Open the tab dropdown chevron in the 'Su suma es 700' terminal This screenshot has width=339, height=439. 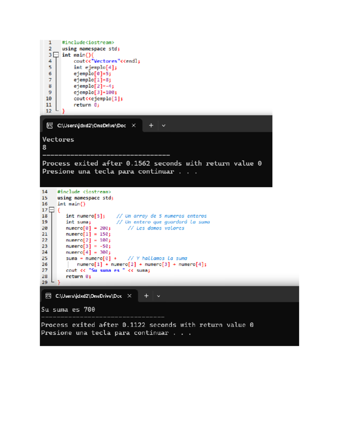pyautogui.click(x=158, y=296)
